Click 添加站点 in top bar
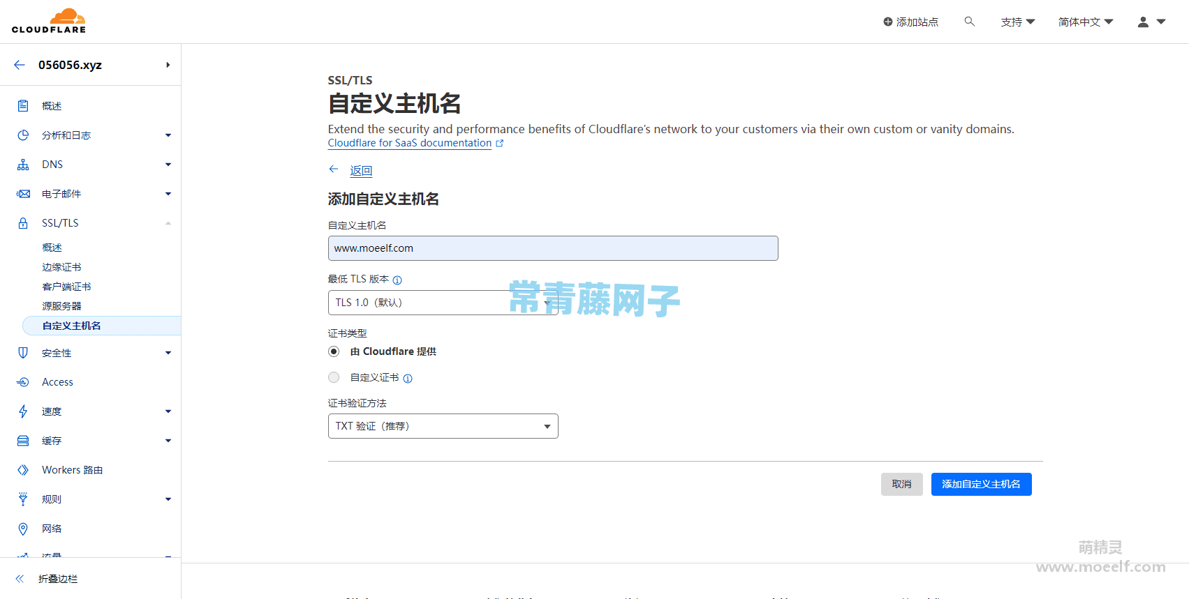 (911, 22)
